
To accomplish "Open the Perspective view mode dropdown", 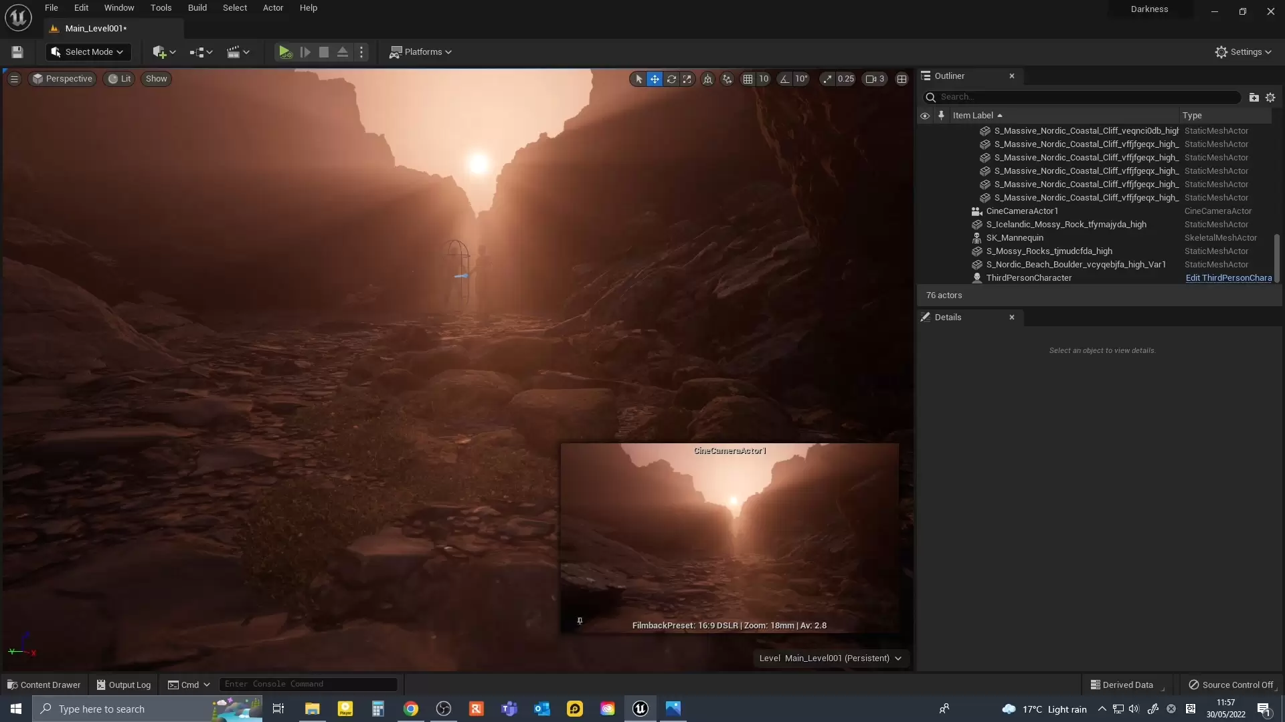I will click(x=62, y=79).
